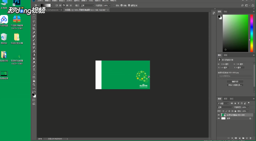Create new fill or adjustment layer
This screenshot has height=141, width=256.
click(240, 138)
